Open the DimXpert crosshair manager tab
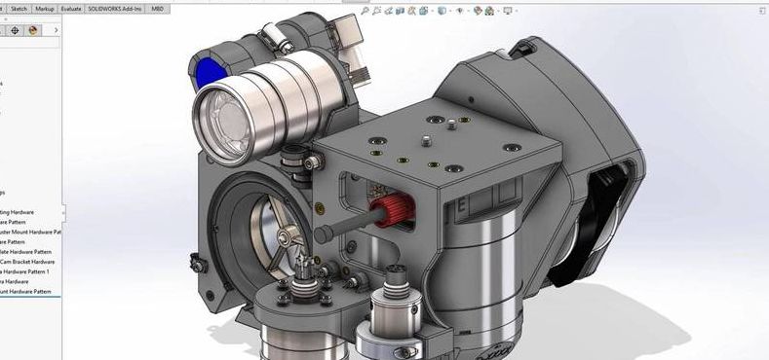The width and height of the screenshot is (769, 360). (x=15, y=30)
